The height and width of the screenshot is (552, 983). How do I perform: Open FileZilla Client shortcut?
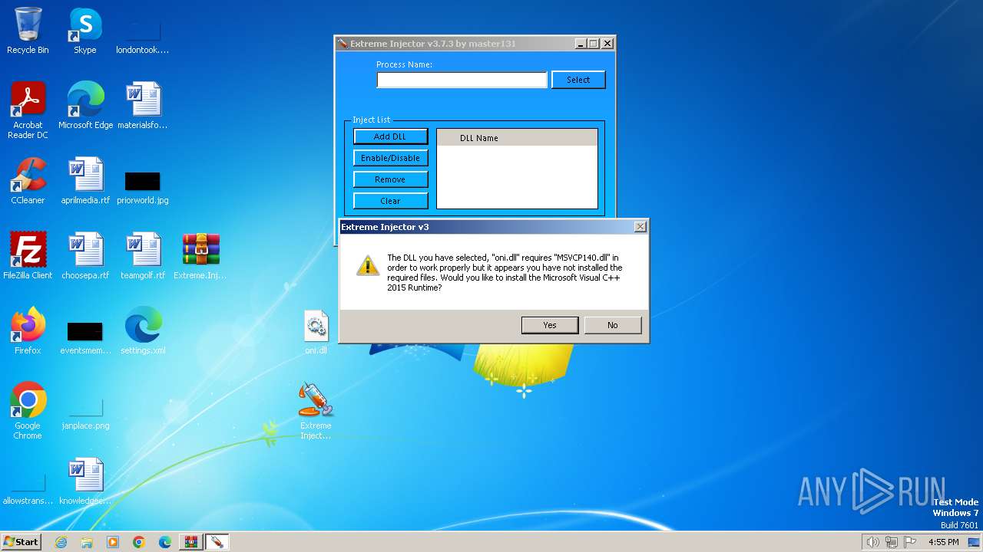click(28, 256)
